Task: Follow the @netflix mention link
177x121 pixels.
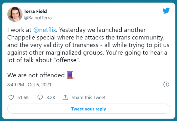Action: tap(44, 30)
